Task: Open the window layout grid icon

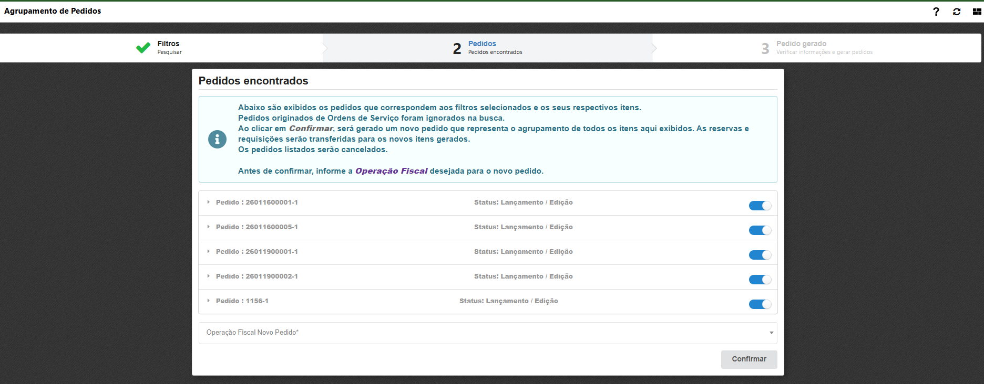Action: tap(977, 12)
